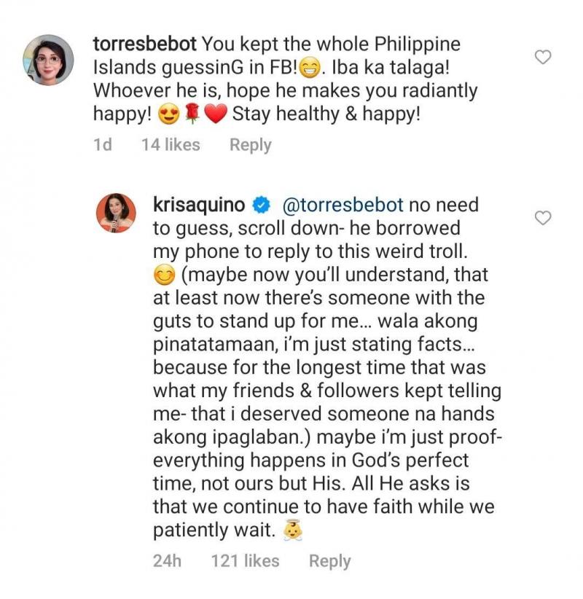Image resolution: width=583 pixels, height=599 pixels.
Task: Open the krisaquino username link
Action: pos(197,205)
